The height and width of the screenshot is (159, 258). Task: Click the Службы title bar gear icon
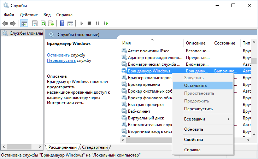click(6, 5)
